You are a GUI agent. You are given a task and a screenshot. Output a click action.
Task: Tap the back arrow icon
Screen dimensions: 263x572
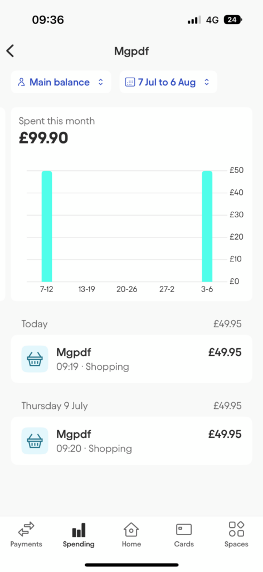[10, 51]
